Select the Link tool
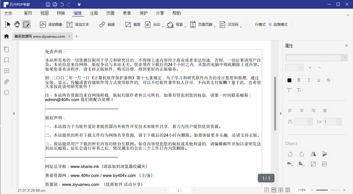The width and height of the screenshot is (353, 194). [x=107, y=25]
